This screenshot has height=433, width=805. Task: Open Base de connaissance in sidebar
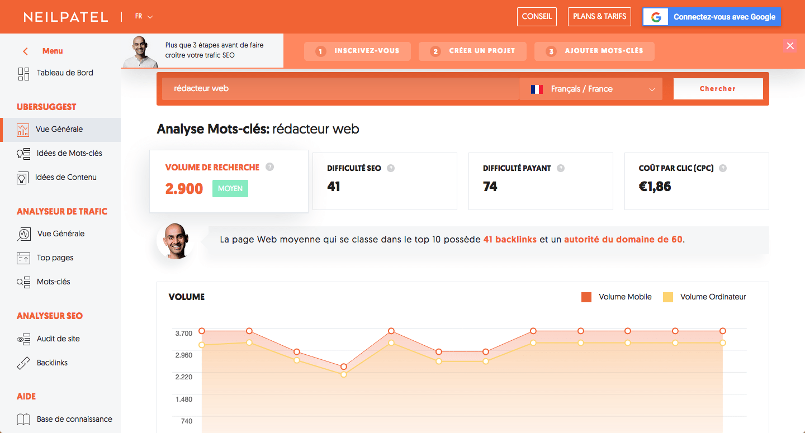tap(74, 420)
